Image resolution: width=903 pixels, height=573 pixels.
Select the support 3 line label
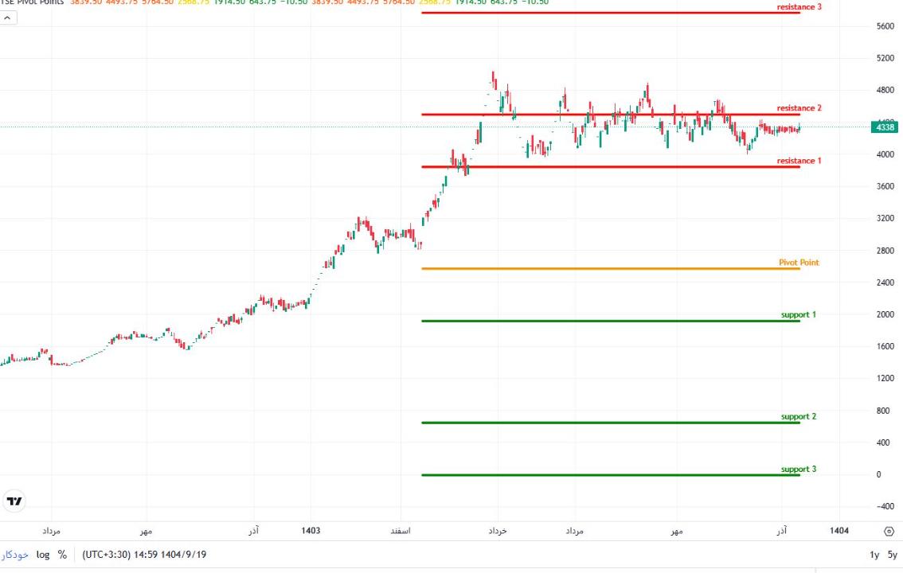pos(798,470)
